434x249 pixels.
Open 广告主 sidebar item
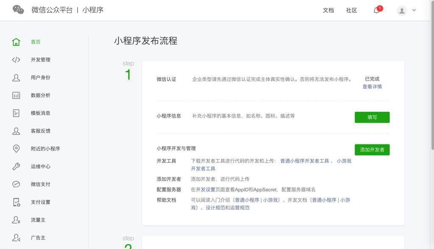[x=38, y=238]
